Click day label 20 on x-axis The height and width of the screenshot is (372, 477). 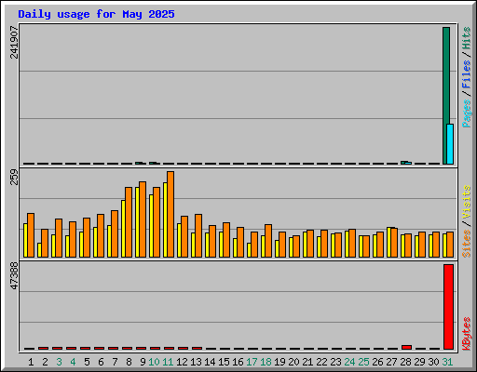(293, 362)
